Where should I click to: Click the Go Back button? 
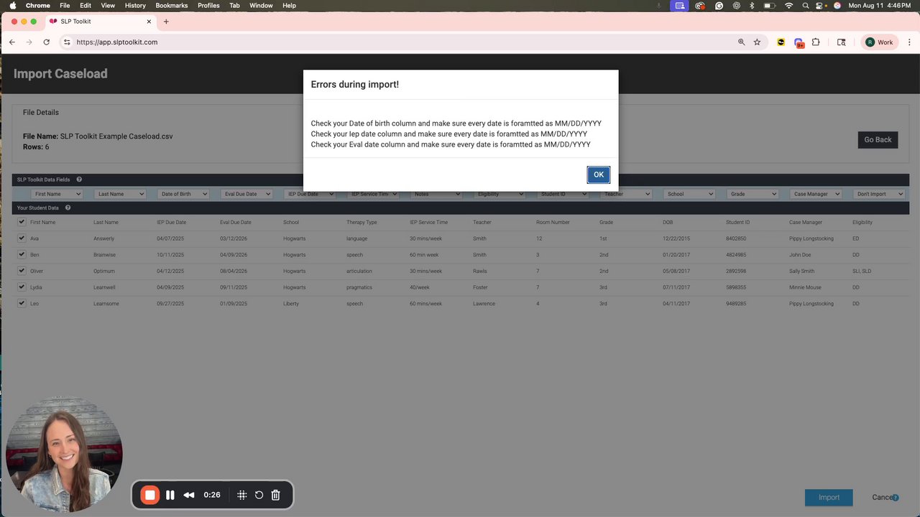click(878, 139)
